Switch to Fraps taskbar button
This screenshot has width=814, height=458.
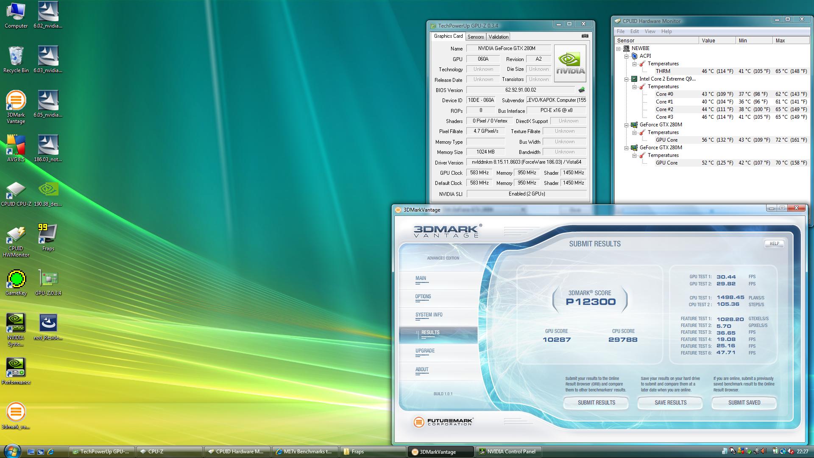coord(373,452)
